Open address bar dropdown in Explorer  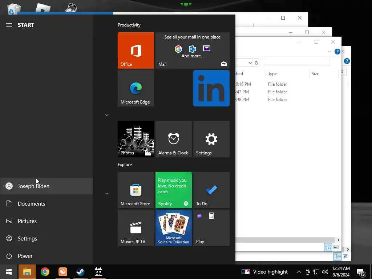[x=250, y=62]
